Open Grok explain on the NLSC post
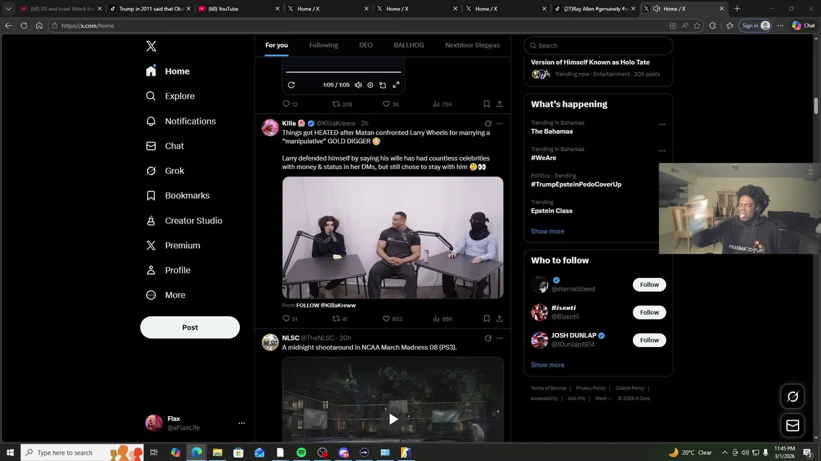Viewport: 821px width, 461px height. coord(488,338)
